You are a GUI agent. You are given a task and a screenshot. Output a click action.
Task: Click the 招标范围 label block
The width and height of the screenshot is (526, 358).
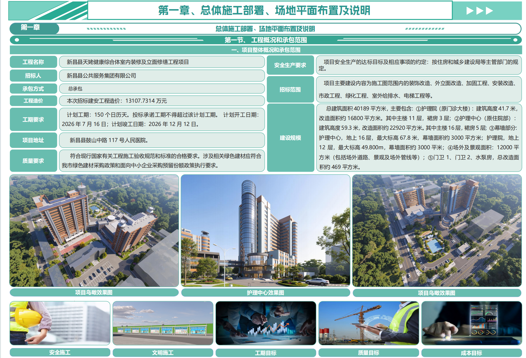click(x=290, y=89)
